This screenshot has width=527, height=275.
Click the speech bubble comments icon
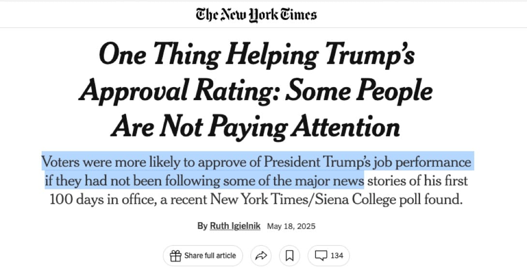pyautogui.click(x=321, y=256)
